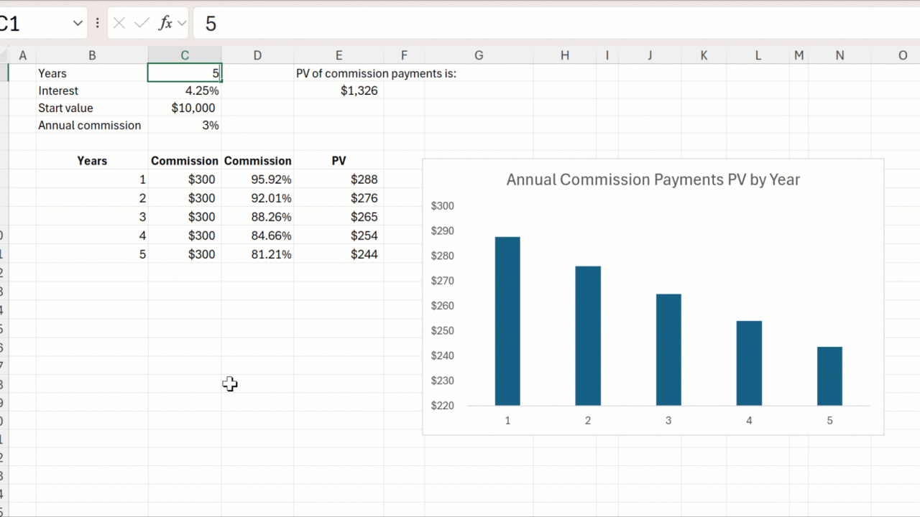Select the Year 5 bar in the chart

click(x=829, y=376)
